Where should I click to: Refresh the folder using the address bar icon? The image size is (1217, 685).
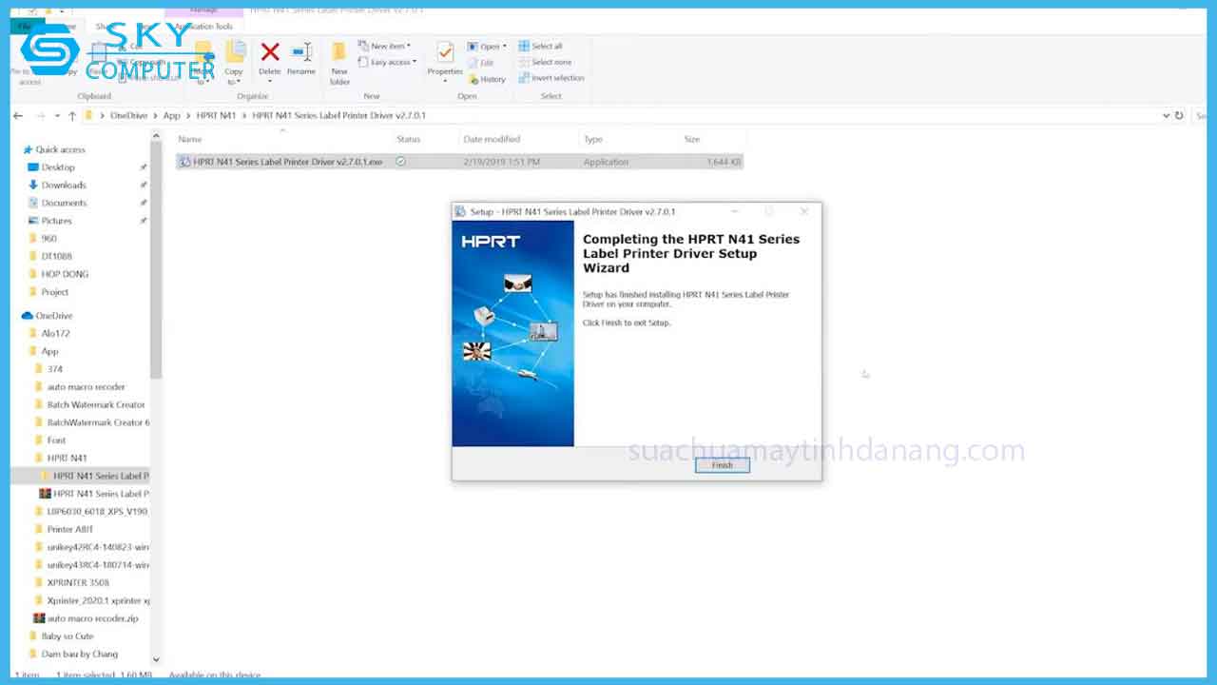(x=1179, y=116)
